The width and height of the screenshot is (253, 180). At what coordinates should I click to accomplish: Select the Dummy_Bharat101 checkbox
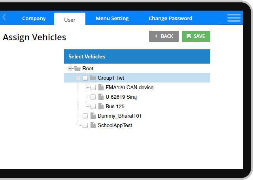(x=85, y=116)
